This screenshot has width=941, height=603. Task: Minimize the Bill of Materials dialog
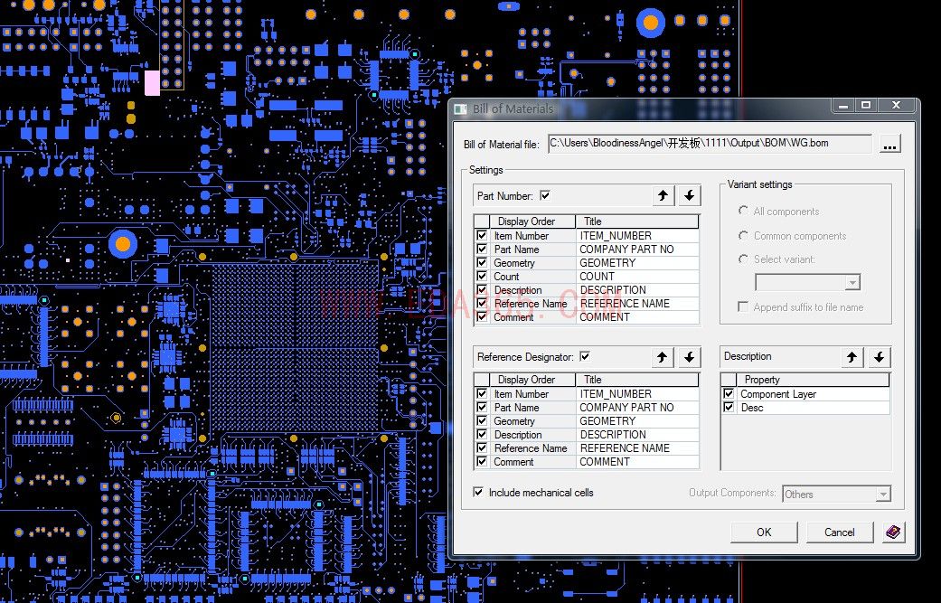click(842, 106)
